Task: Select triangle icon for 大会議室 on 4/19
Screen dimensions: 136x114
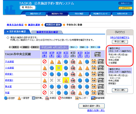Action: pos(52,62)
